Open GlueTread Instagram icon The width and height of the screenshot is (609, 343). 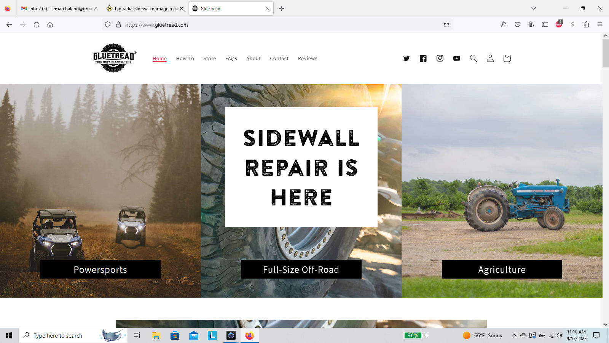(440, 58)
